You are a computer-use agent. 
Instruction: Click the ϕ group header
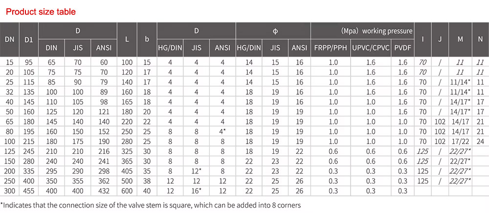(275, 31)
